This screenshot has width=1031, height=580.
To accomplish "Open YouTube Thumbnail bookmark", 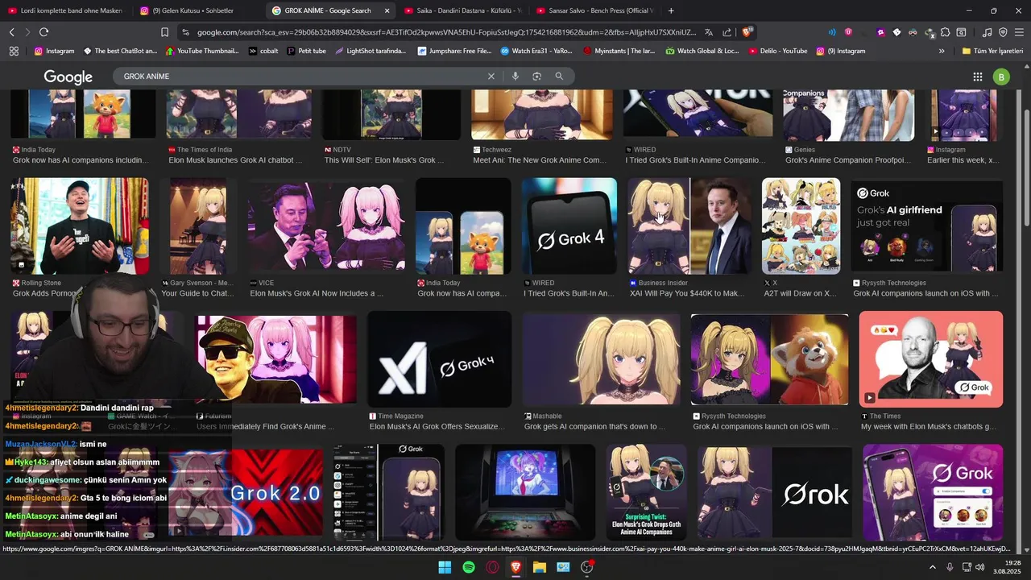I will 202,51.
